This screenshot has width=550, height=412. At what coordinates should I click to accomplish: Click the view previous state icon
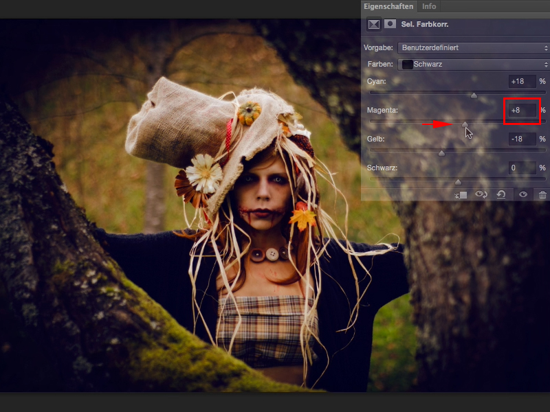[481, 194]
